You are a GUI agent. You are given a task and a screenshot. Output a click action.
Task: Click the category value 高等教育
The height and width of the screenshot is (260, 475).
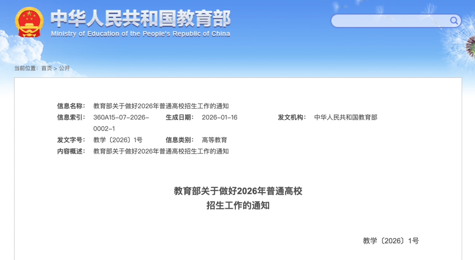215,140
